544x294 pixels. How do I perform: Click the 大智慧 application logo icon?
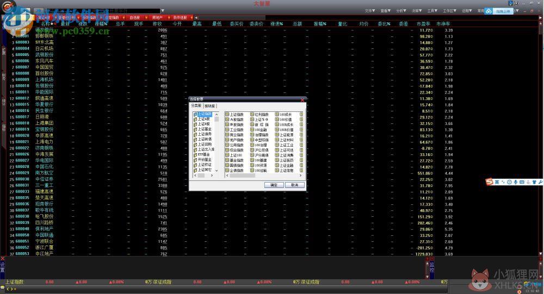click(9, 7)
